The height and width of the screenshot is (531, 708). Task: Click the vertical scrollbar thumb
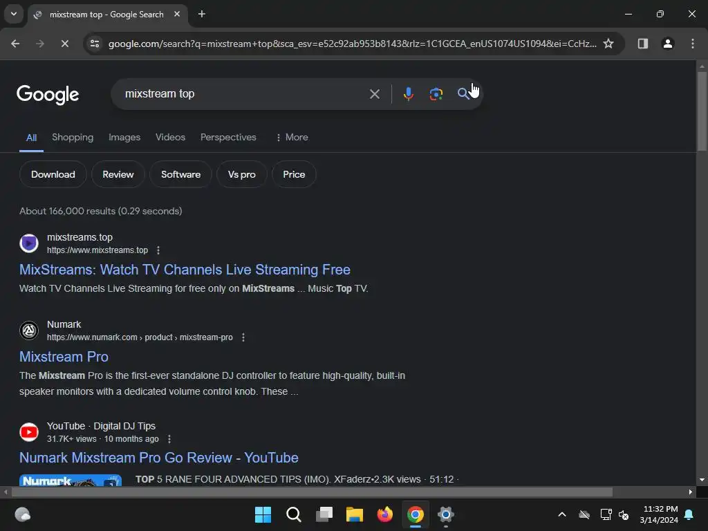(702, 111)
